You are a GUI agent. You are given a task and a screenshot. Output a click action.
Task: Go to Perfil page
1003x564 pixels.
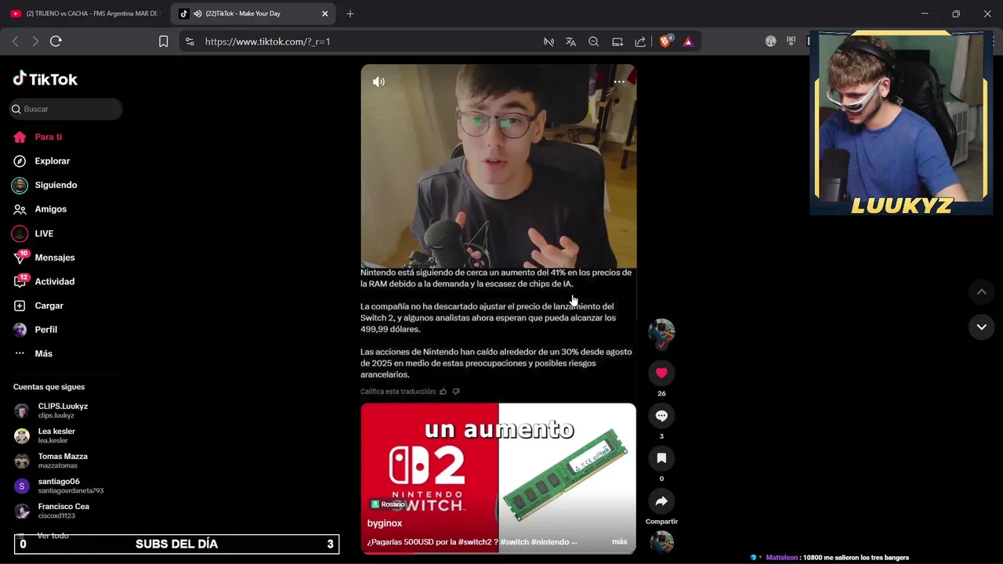35,330
